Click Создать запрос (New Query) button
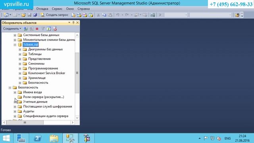This screenshot has height=143, width=254. (x=54, y=15)
